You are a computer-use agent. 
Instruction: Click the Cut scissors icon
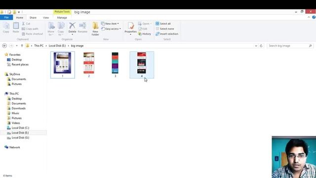click(x=23, y=24)
